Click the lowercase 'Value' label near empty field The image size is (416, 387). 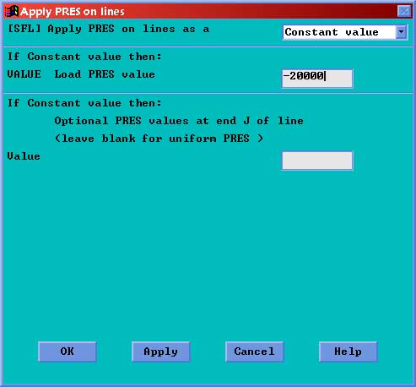click(24, 156)
